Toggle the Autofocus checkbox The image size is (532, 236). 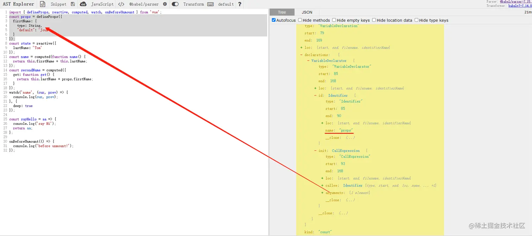click(274, 20)
